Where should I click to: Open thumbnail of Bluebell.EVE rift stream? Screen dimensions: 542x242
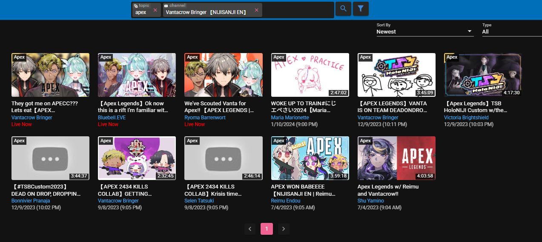coord(137,75)
